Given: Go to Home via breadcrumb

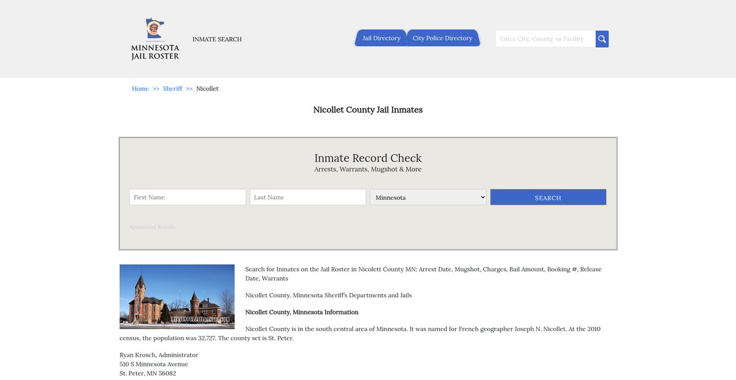Looking at the screenshot, I should click(140, 89).
